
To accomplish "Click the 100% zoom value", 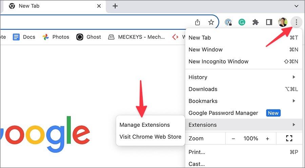I will pos(251,139).
